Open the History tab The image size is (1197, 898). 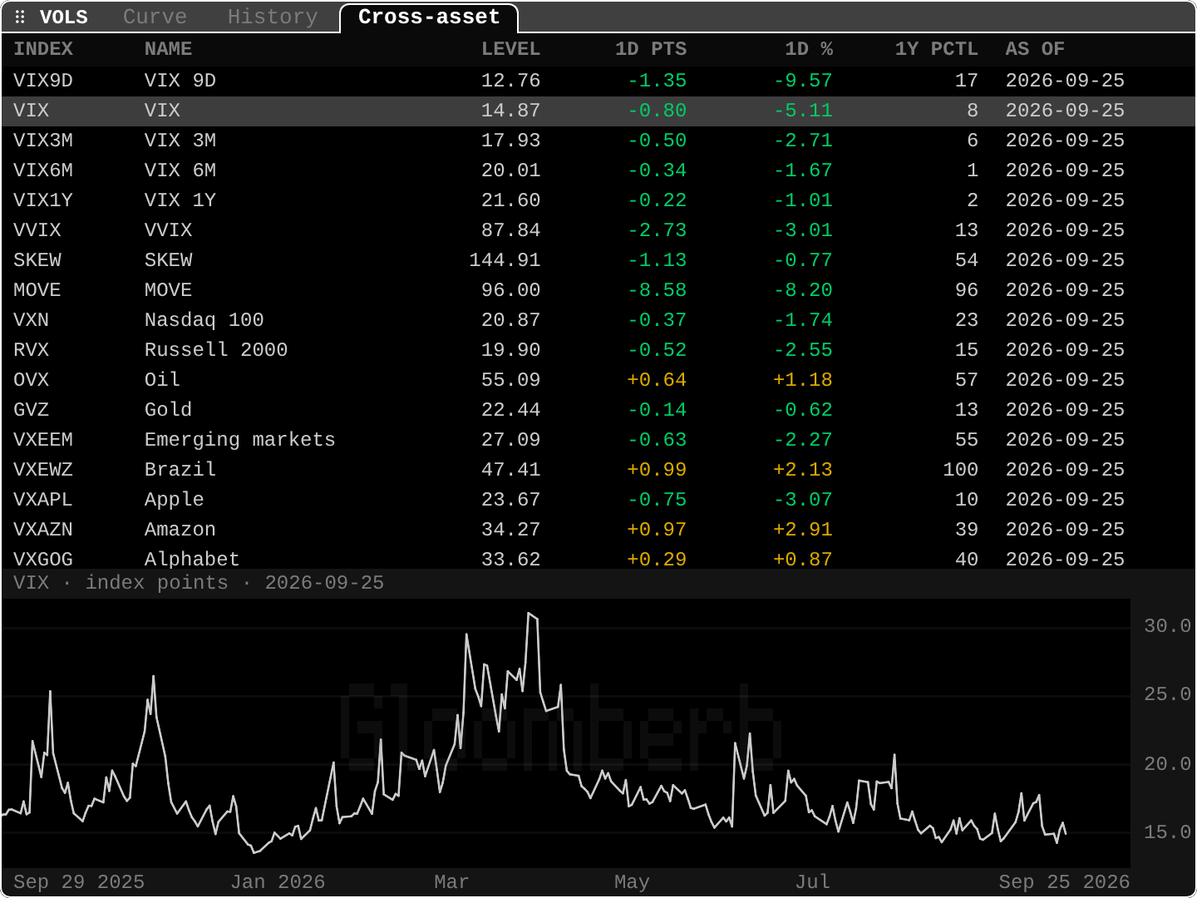pos(273,17)
